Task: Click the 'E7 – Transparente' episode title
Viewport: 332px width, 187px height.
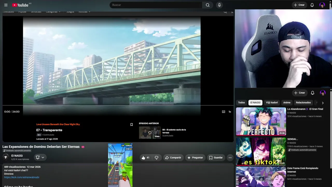Action: [49, 130]
